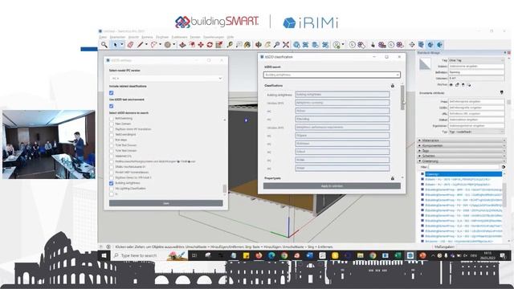Select the highlighted top row in outliner

(463, 174)
